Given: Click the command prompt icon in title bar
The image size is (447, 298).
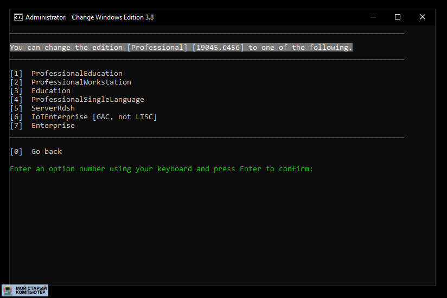Looking at the screenshot, I should pos(18,17).
